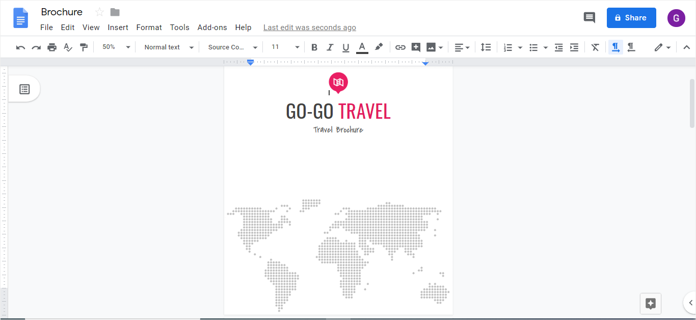
Task: Insert a link using the toolbar icon
Action: (x=400, y=47)
